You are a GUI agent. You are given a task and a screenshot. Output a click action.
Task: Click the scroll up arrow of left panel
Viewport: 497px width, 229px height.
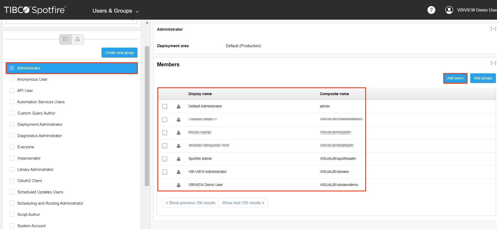tap(147, 23)
